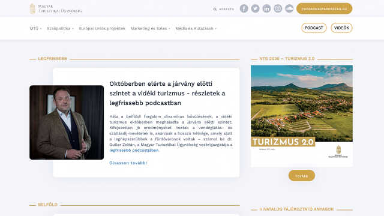Click the BELFÖLD section heading

[x=48, y=205]
